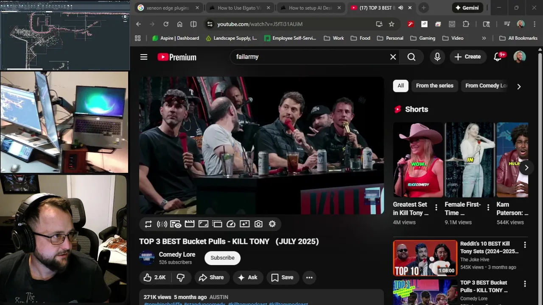Switch to How to setup AI Desk tab

(x=311, y=8)
